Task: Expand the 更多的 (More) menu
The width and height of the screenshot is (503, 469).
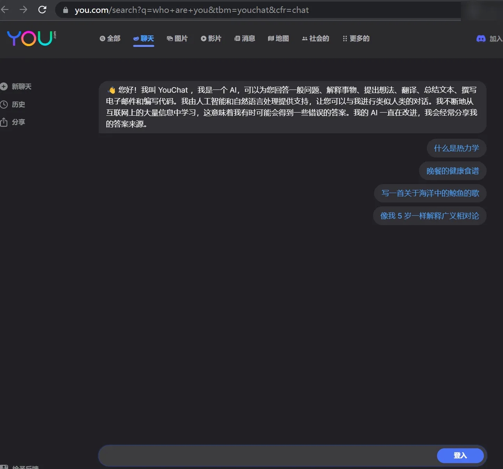Action: coord(356,38)
